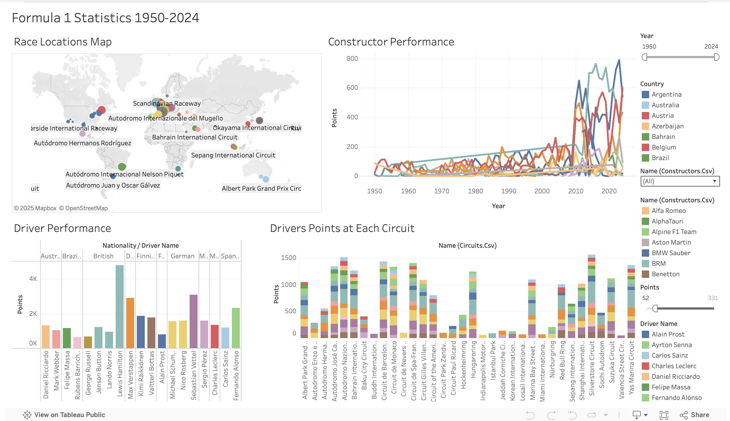
Task: Enter full screen using the expand icon
Action: click(664, 415)
